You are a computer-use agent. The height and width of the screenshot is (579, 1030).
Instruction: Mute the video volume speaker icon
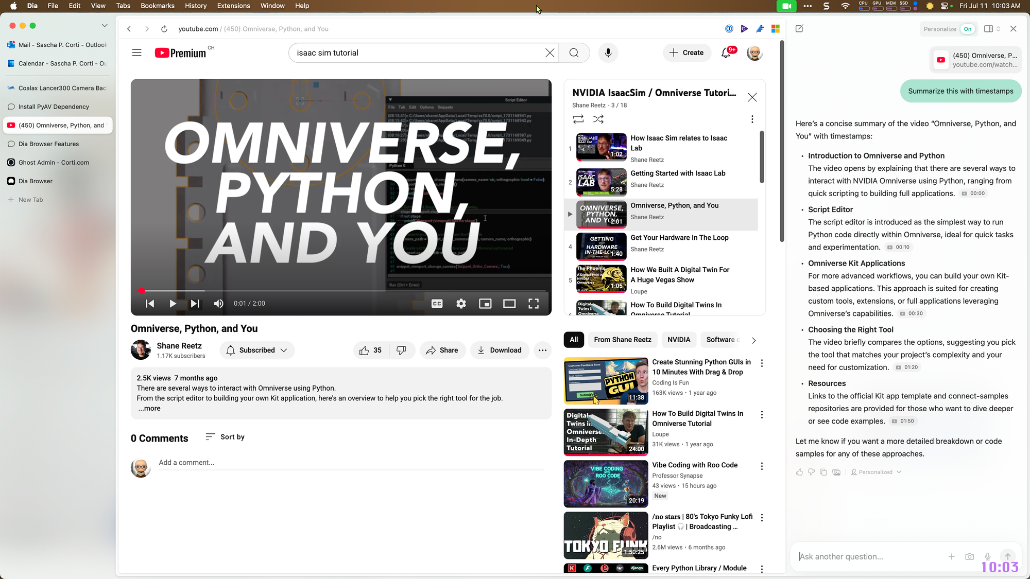pyautogui.click(x=218, y=304)
